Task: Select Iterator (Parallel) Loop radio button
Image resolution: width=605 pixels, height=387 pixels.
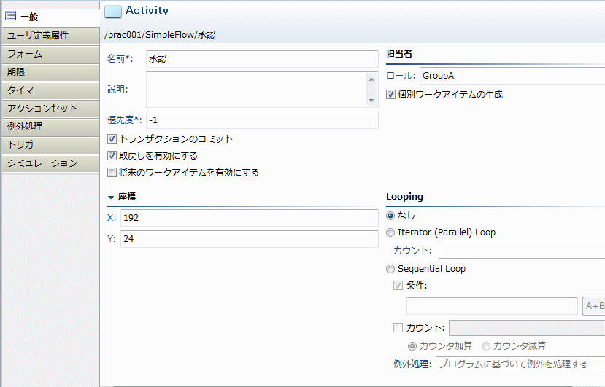Action: 391,232
